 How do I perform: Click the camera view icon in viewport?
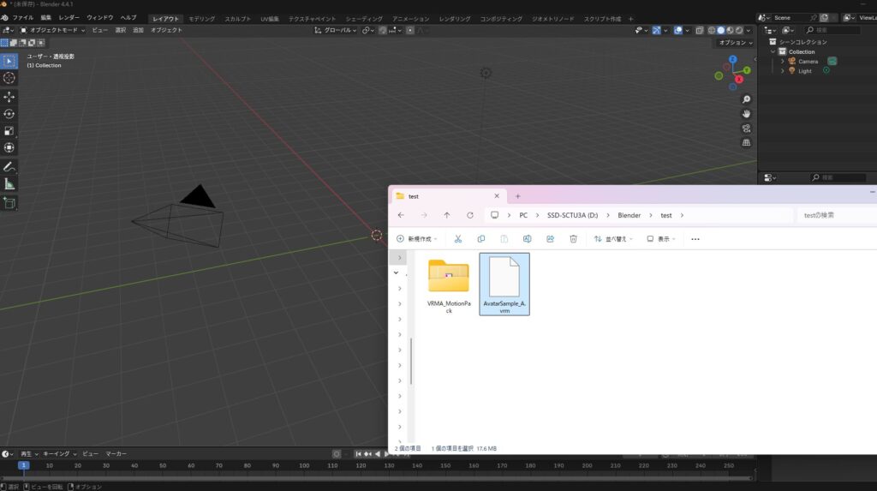click(x=746, y=128)
